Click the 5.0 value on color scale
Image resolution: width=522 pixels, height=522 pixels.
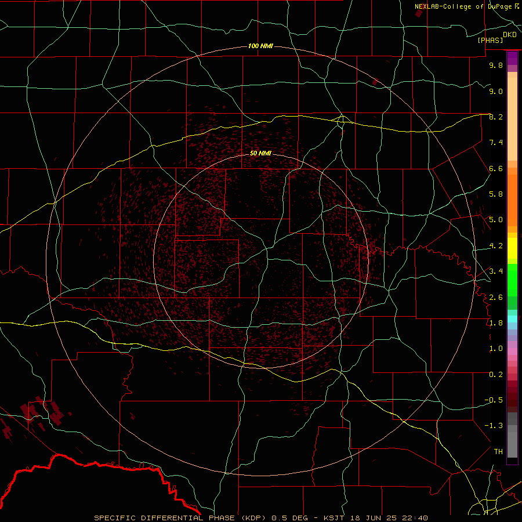tap(496, 220)
